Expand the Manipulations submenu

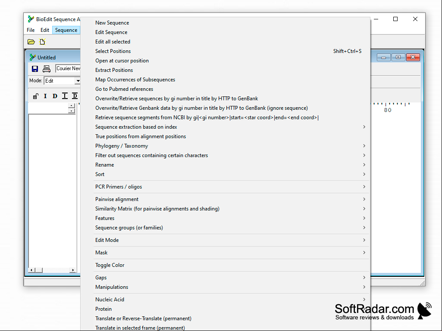pyautogui.click(x=225, y=287)
